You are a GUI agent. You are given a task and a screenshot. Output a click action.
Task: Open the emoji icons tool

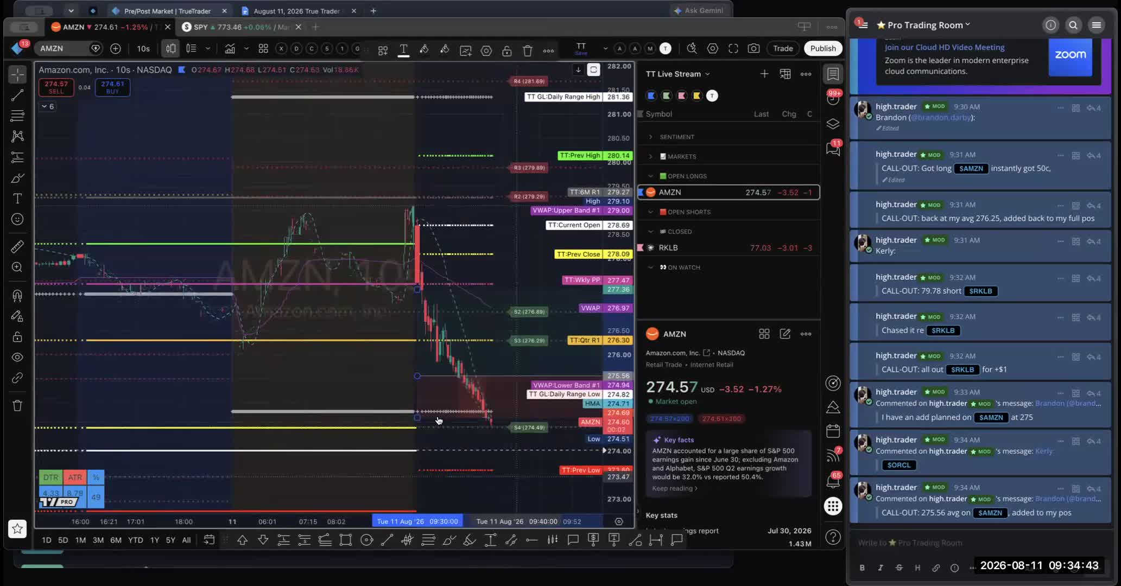(x=17, y=219)
